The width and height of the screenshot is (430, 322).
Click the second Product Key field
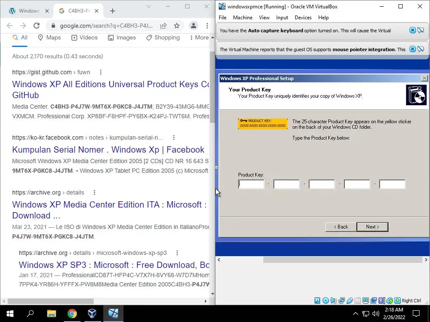(286, 184)
